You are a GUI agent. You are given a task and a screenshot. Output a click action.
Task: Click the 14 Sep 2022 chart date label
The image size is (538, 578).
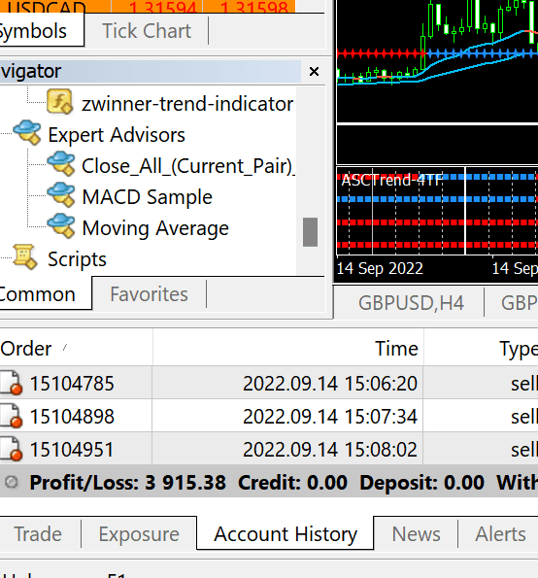380,268
